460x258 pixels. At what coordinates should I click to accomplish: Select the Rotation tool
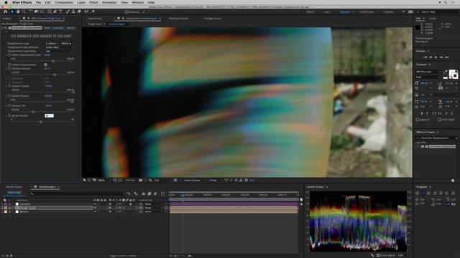pos(30,11)
